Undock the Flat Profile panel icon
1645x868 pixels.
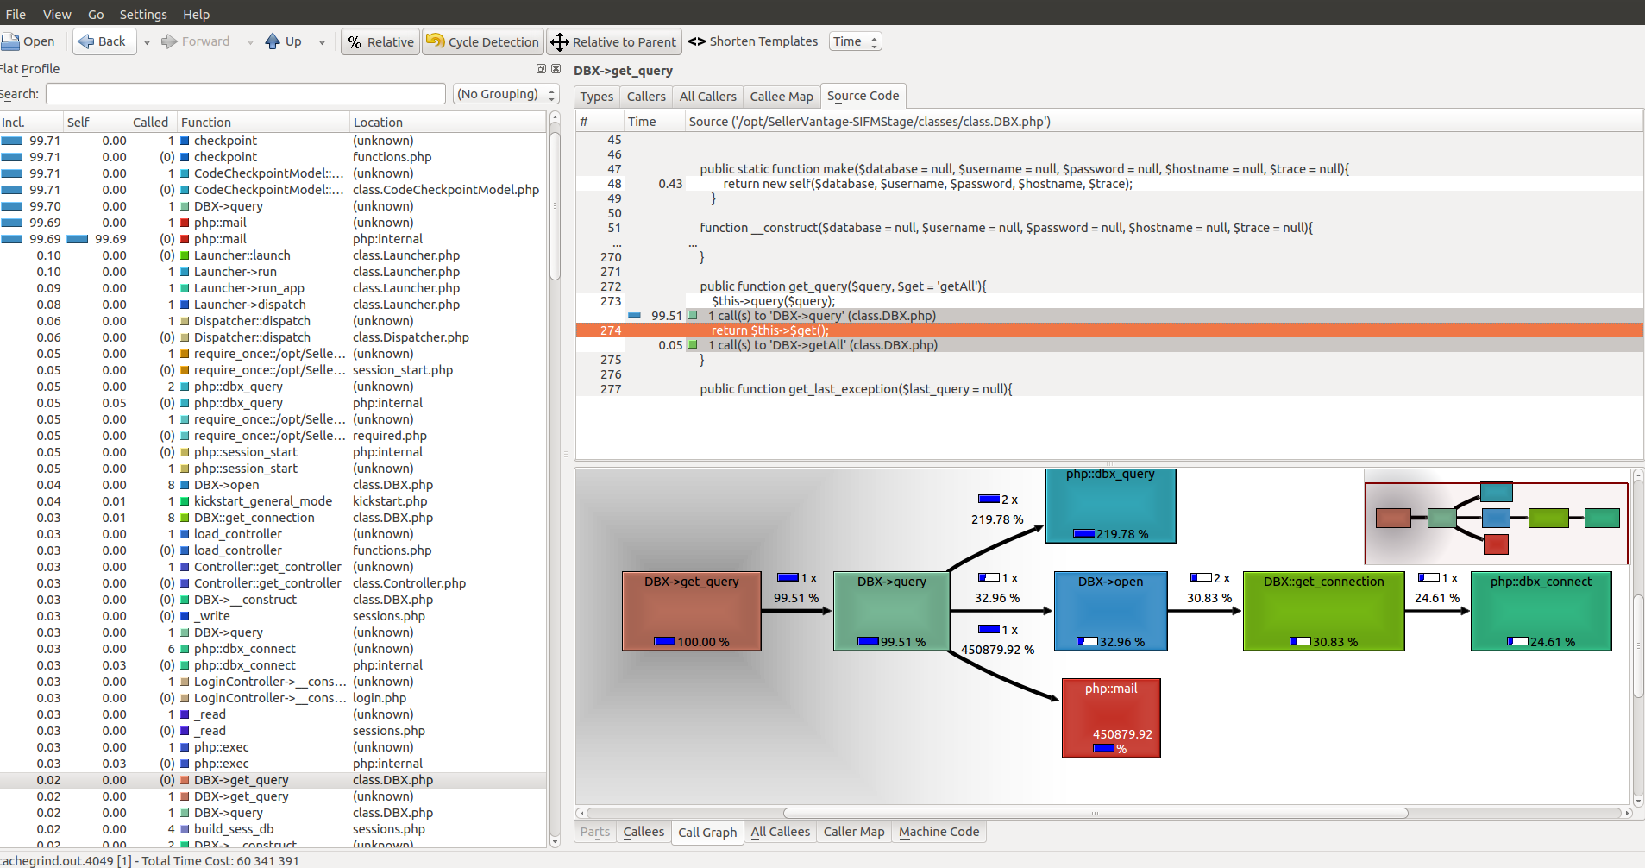[541, 69]
